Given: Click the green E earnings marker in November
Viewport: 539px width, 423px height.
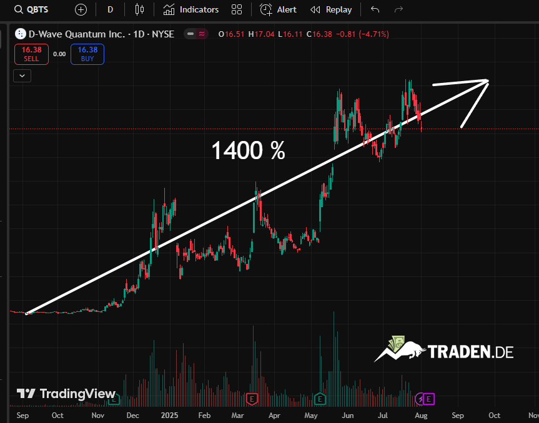Looking at the screenshot, I should 114,400.
